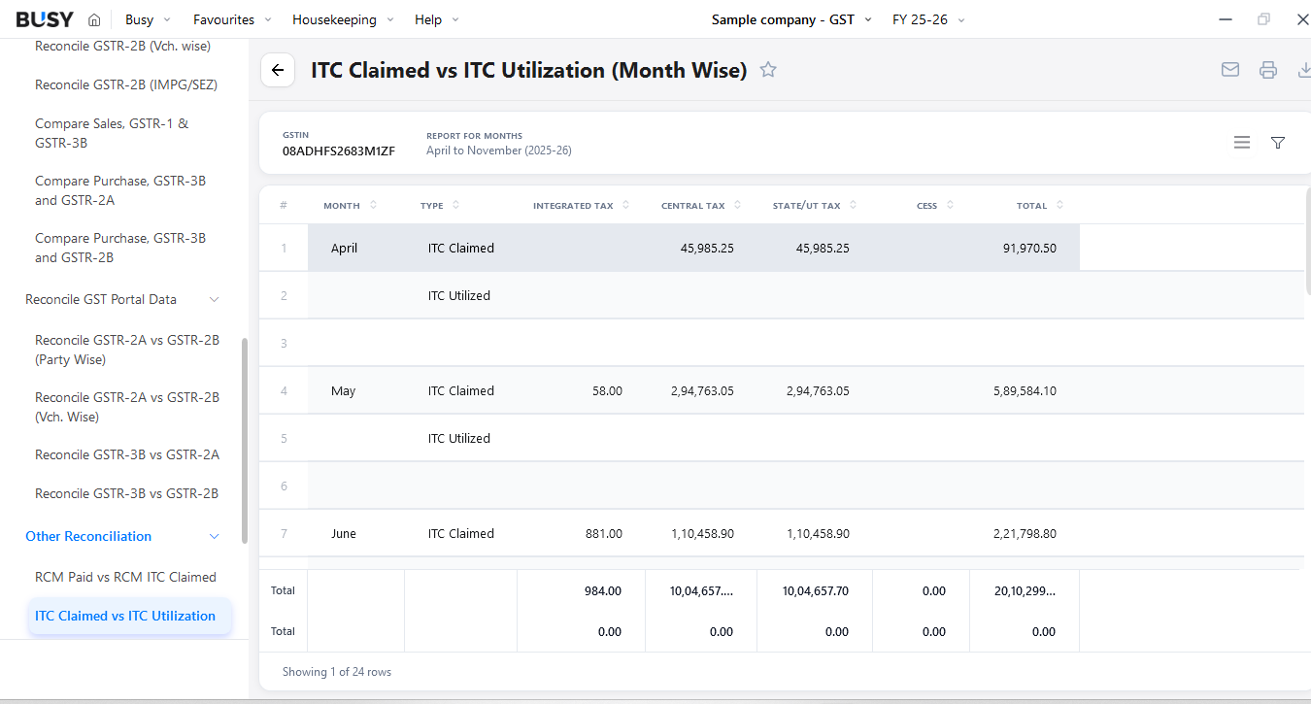Sort by Type column arrows
Image resolution: width=1311 pixels, height=704 pixels.
(455, 205)
